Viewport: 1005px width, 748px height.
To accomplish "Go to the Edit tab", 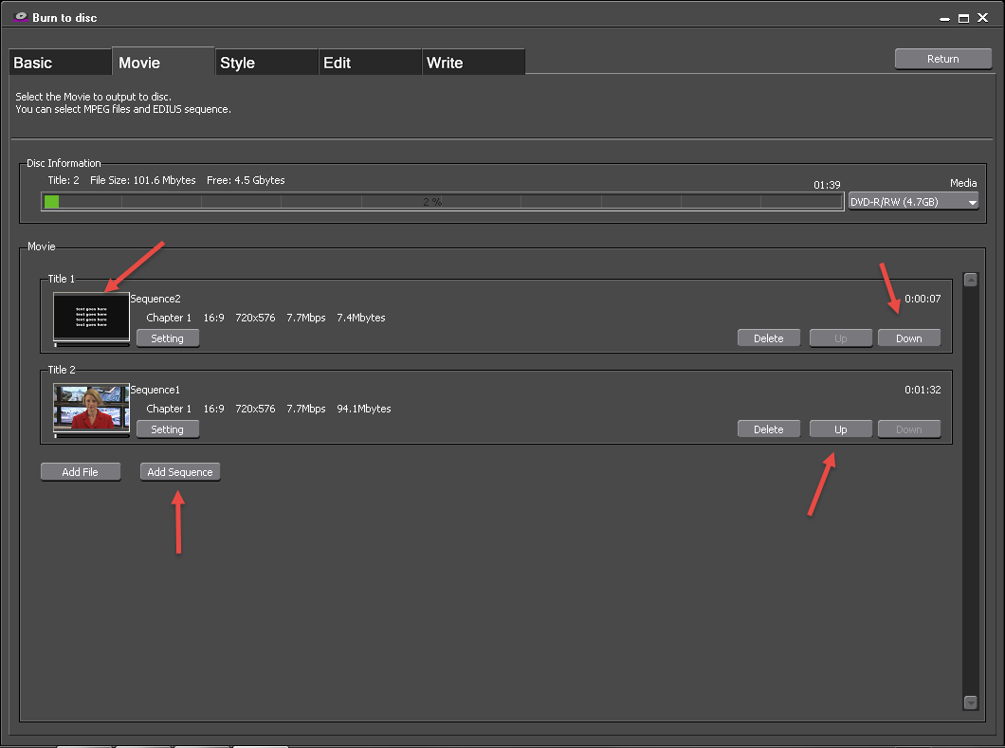I will [x=369, y=63].
